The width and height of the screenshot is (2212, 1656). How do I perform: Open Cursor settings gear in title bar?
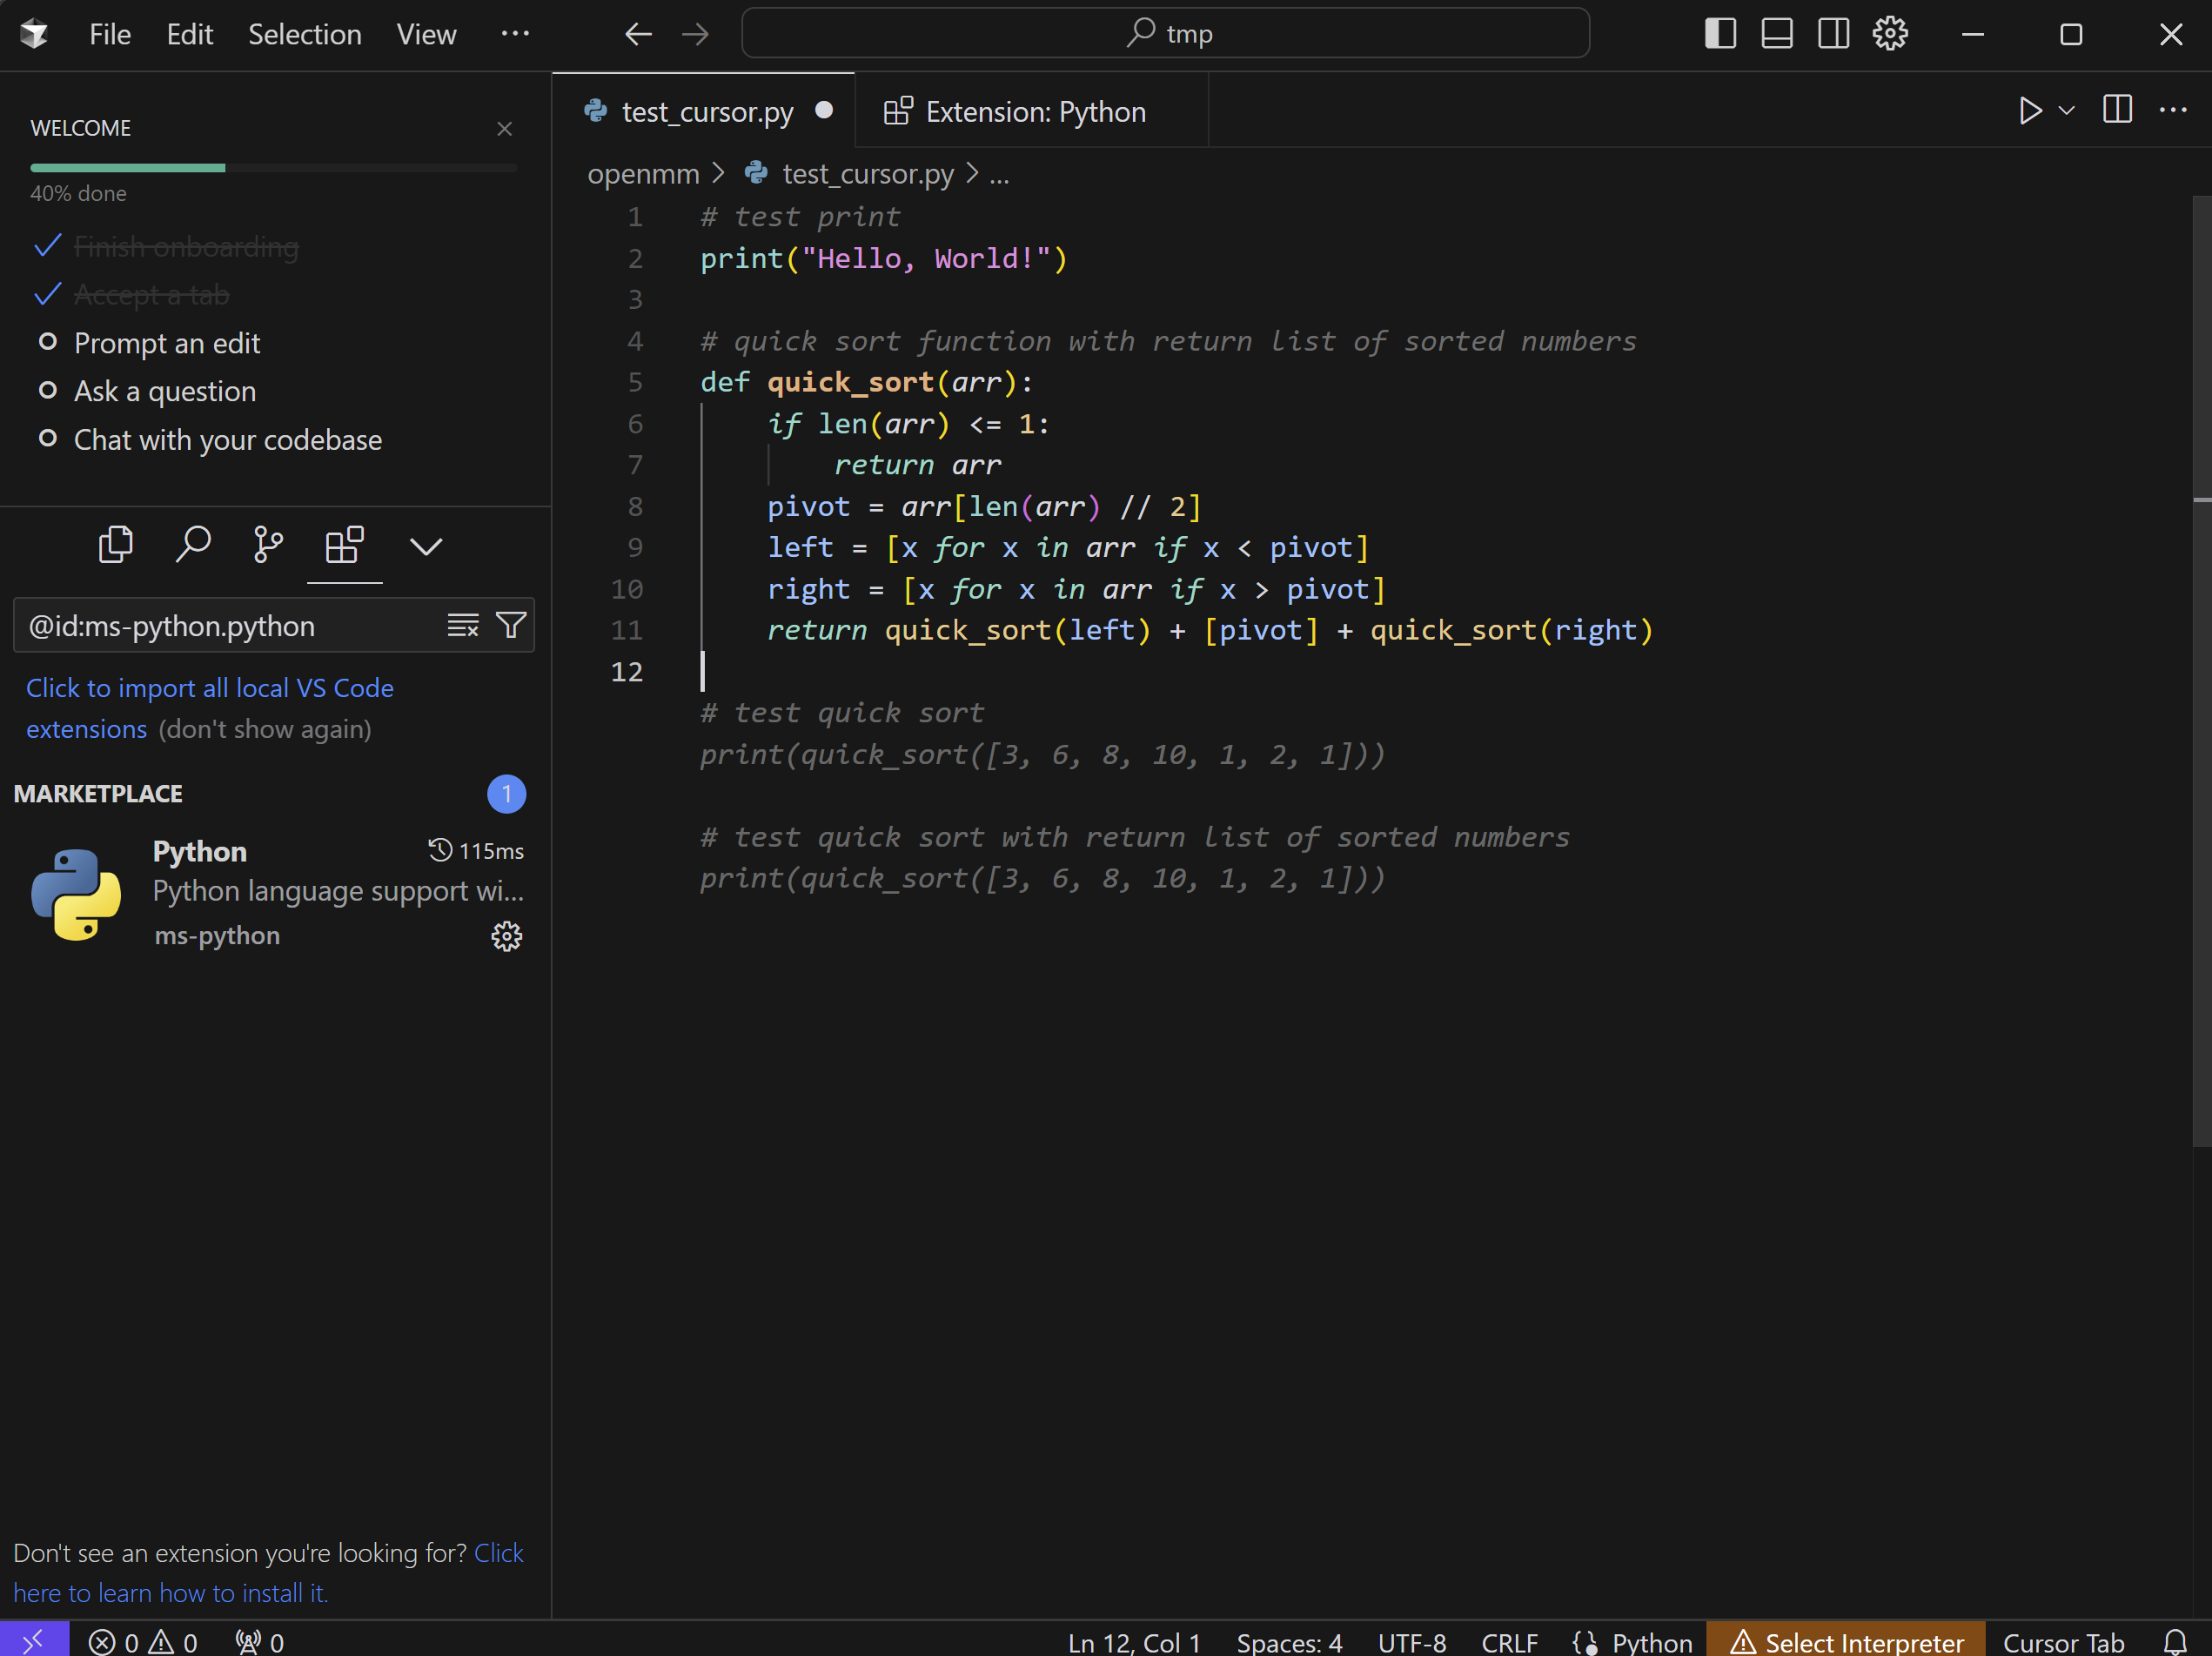coord(1890,34)
